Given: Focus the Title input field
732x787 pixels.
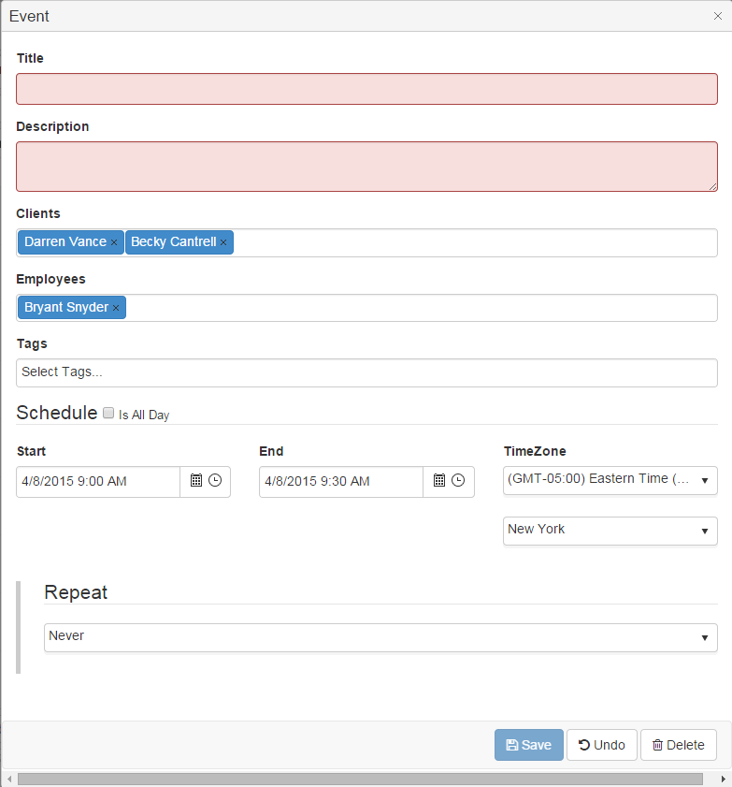Looking at the screenshot, I should coord(366,89).
